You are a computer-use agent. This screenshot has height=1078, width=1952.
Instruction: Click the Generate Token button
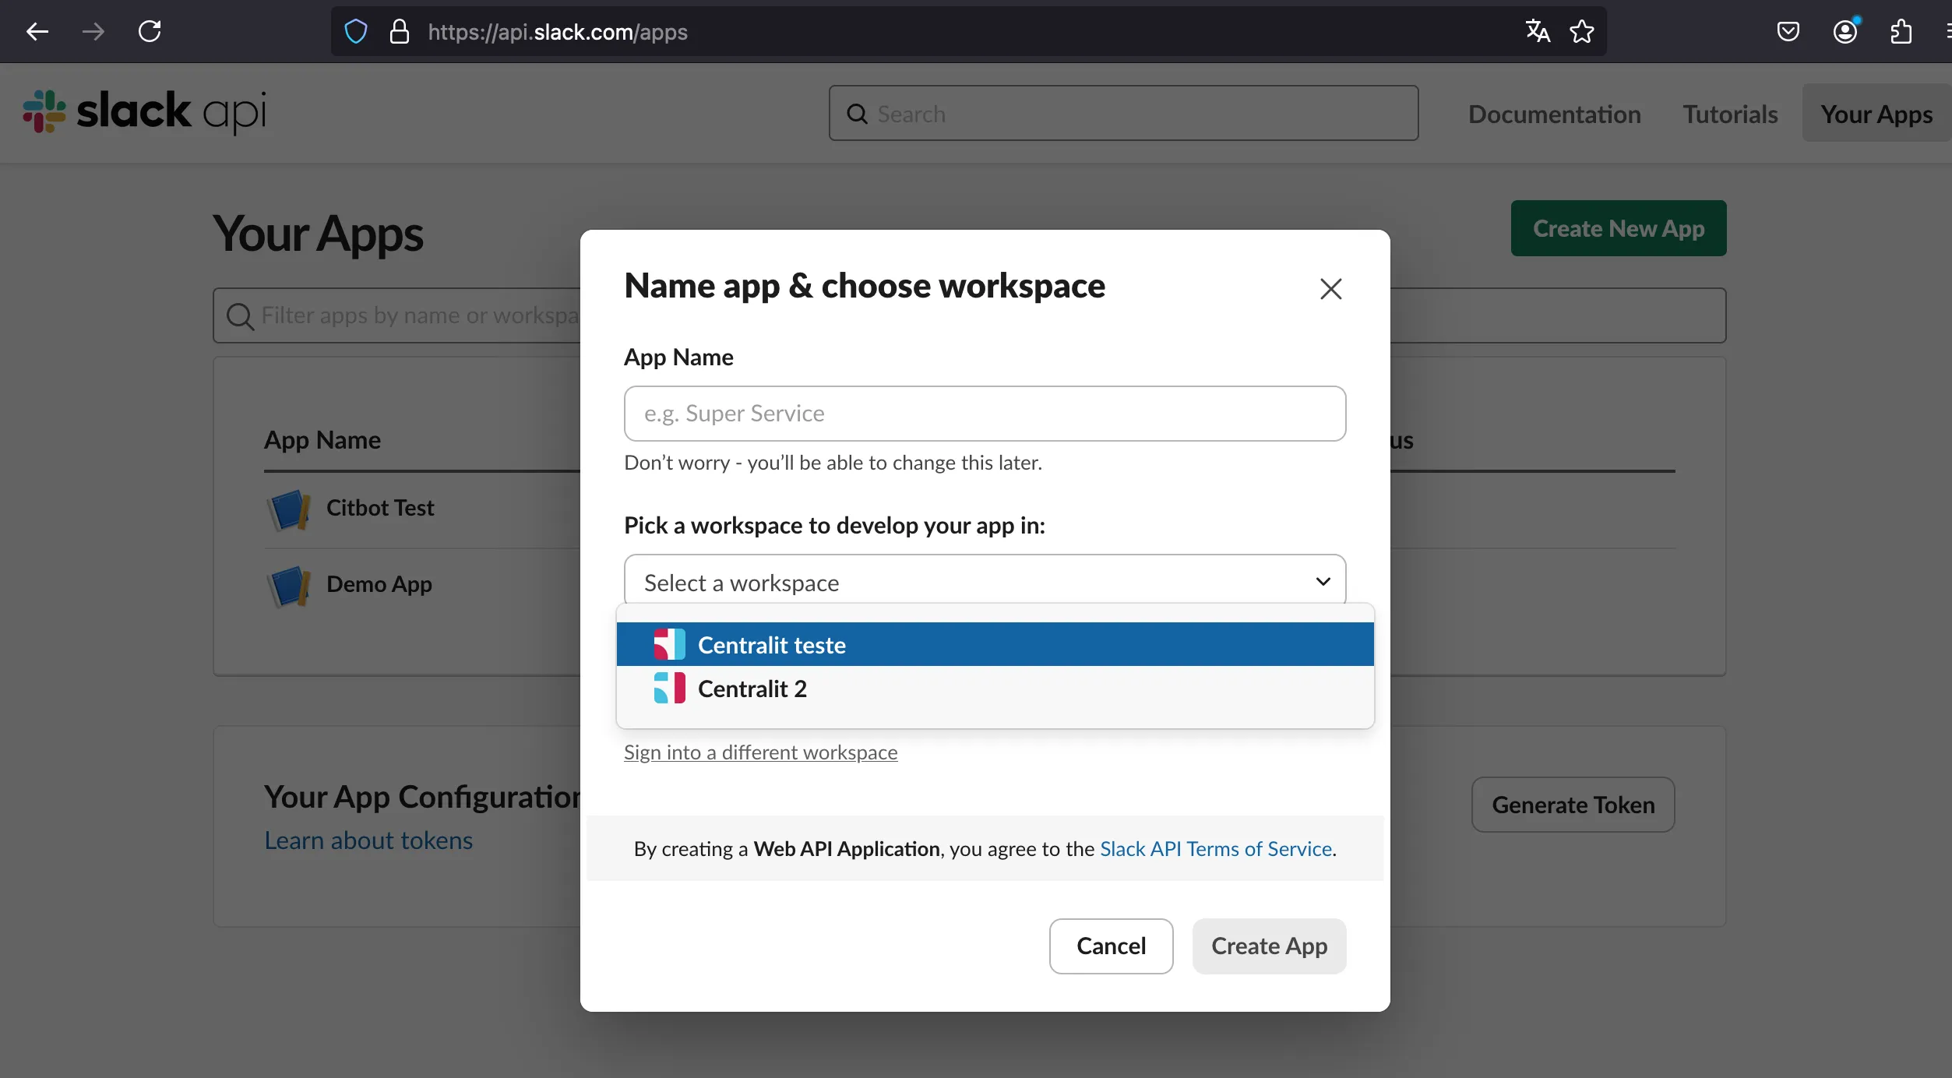point(1573,805)
